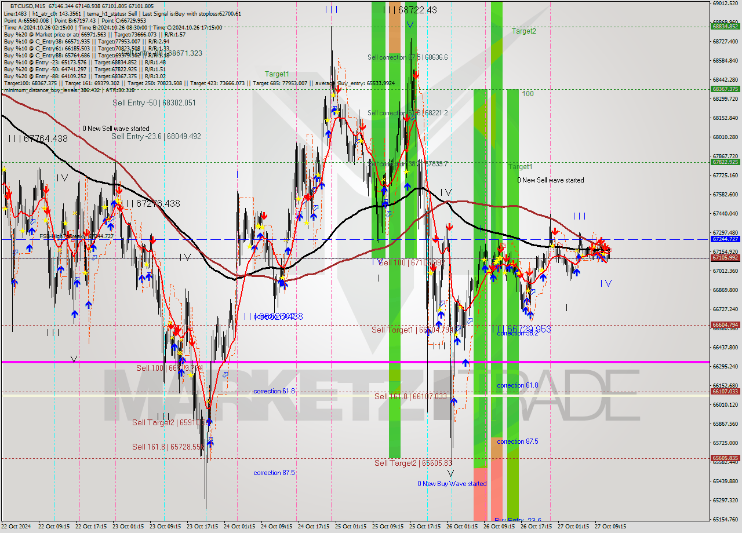Viewport: 742px width, 533px height.
Task: Click the '0 New Buy Wave started' label
Action: coord(452,484)
